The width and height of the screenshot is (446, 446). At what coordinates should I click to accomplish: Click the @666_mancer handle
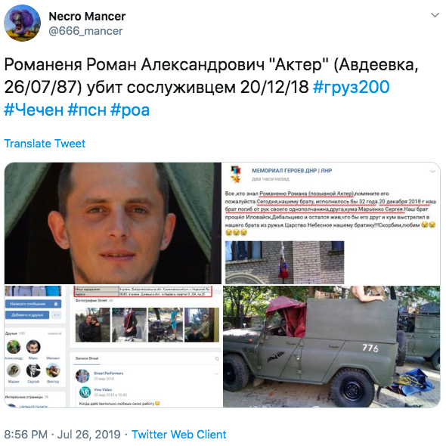[85, 31]
